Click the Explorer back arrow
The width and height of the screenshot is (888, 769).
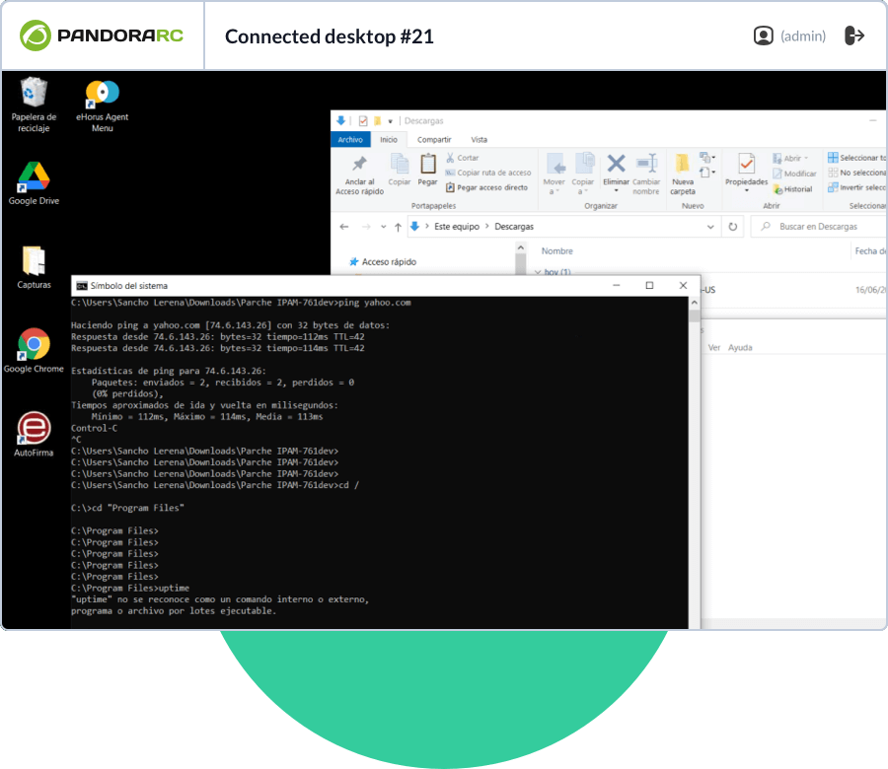(x=343, y=227)
